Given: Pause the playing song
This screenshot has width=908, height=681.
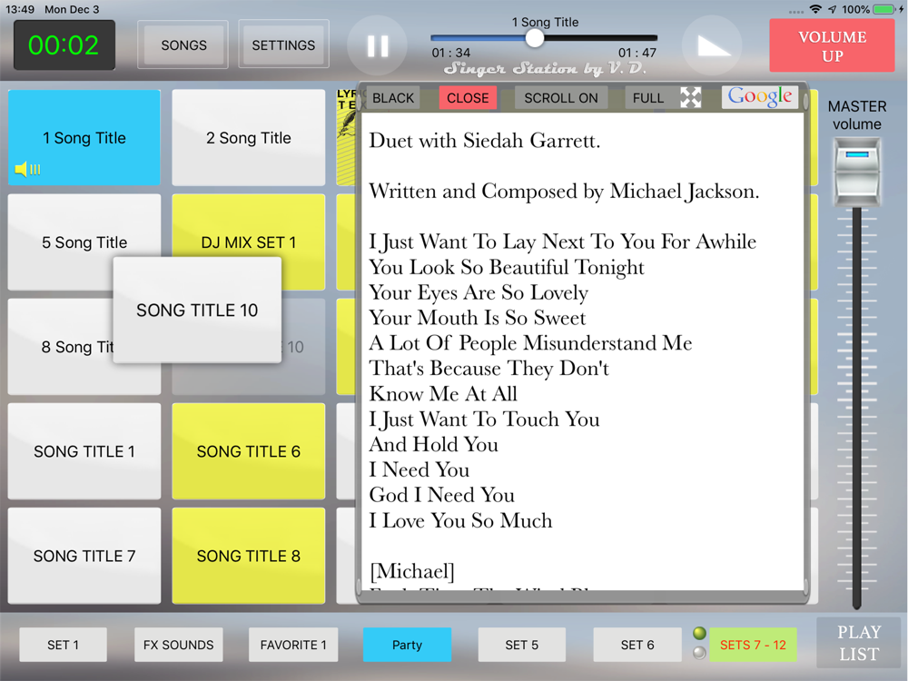Looking at the screenshot, I should tap(378, 45).
